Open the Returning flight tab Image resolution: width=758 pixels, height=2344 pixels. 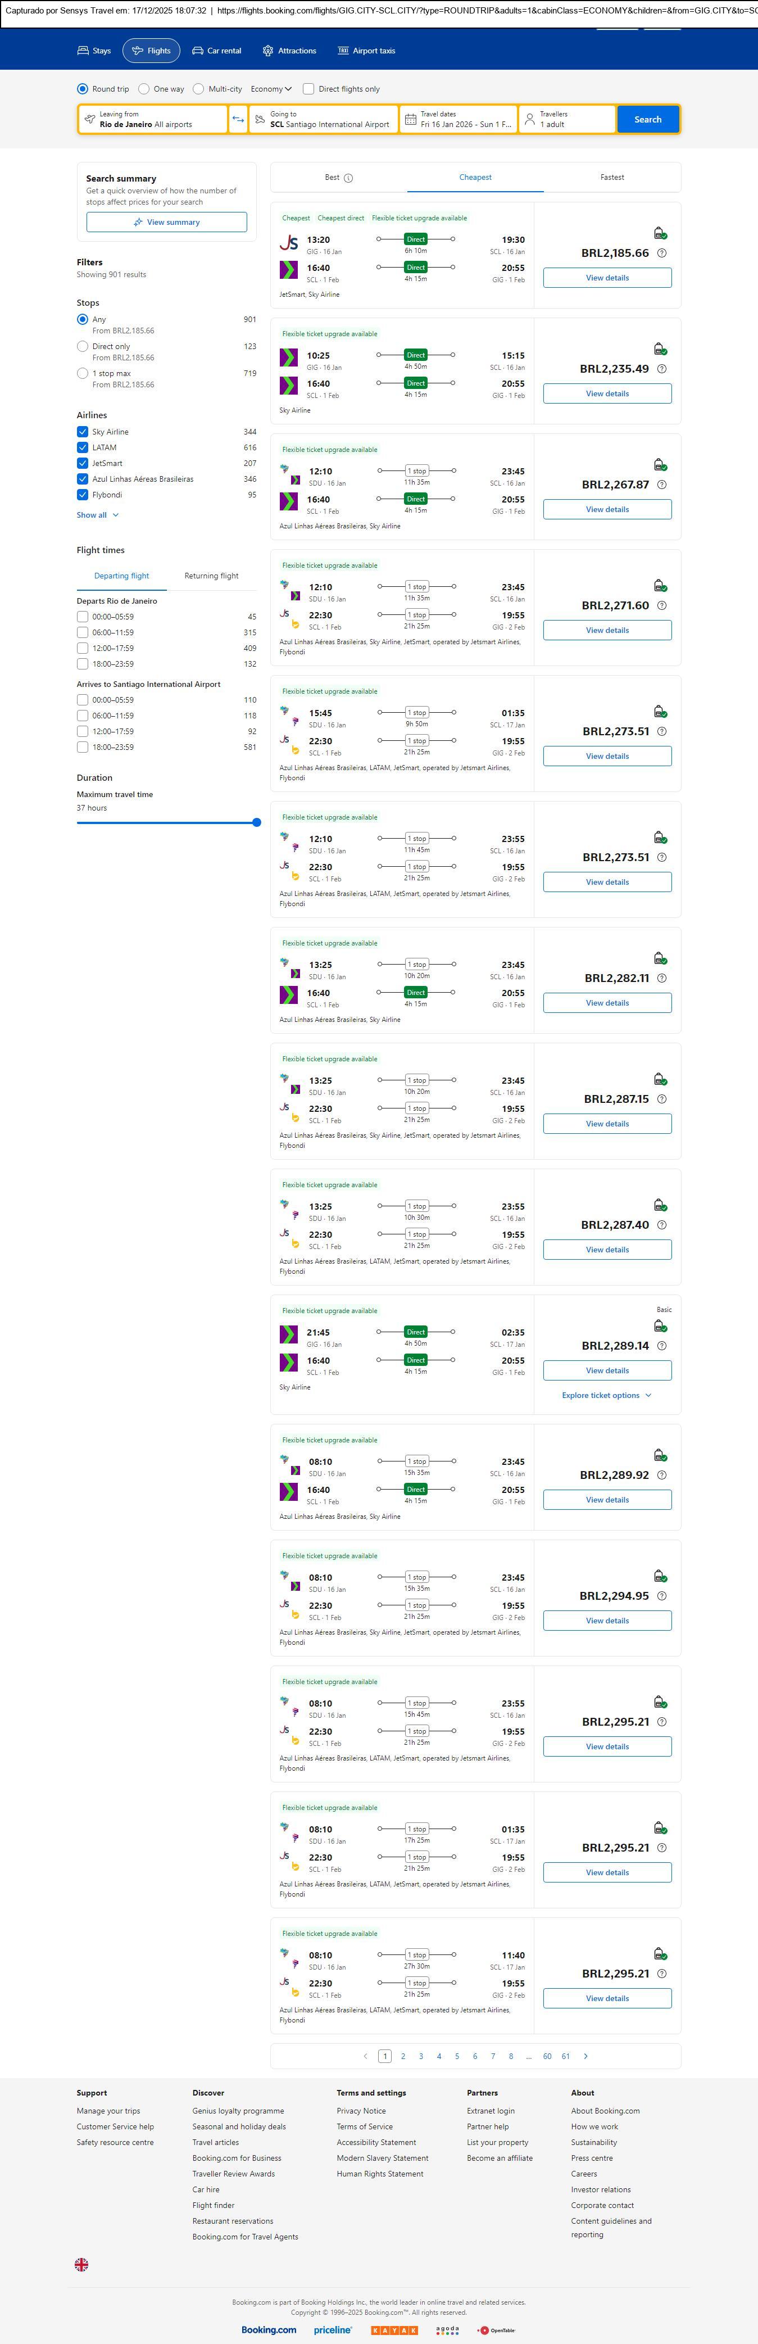tap(211, 576)
